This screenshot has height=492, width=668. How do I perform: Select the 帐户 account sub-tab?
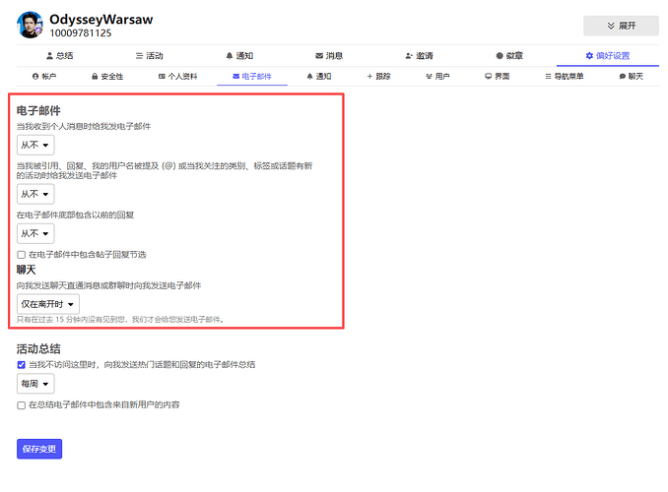[44, 76]
